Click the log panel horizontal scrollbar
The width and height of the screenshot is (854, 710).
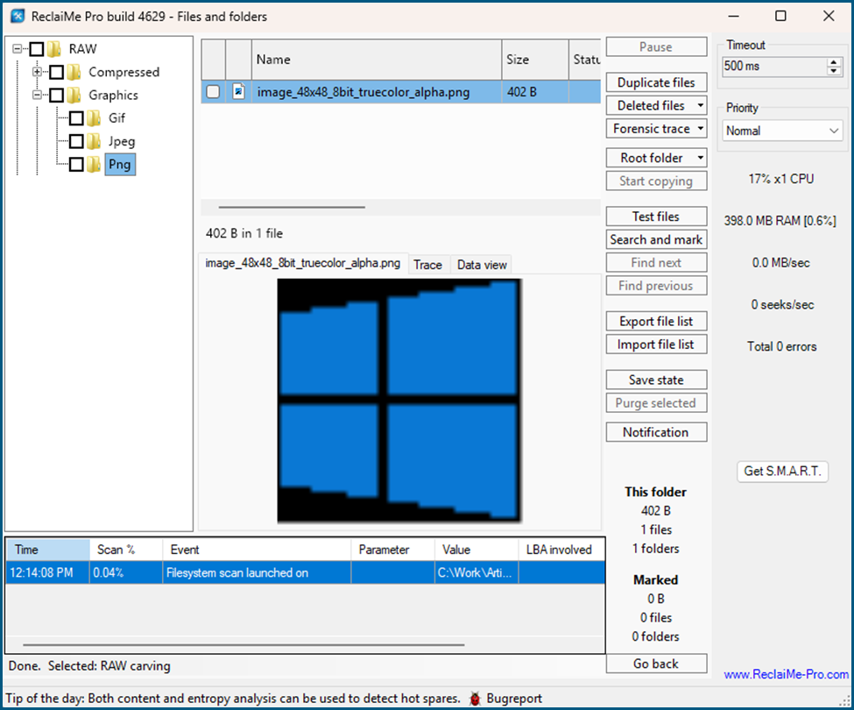pyautogui.click(x=243, y=644)
